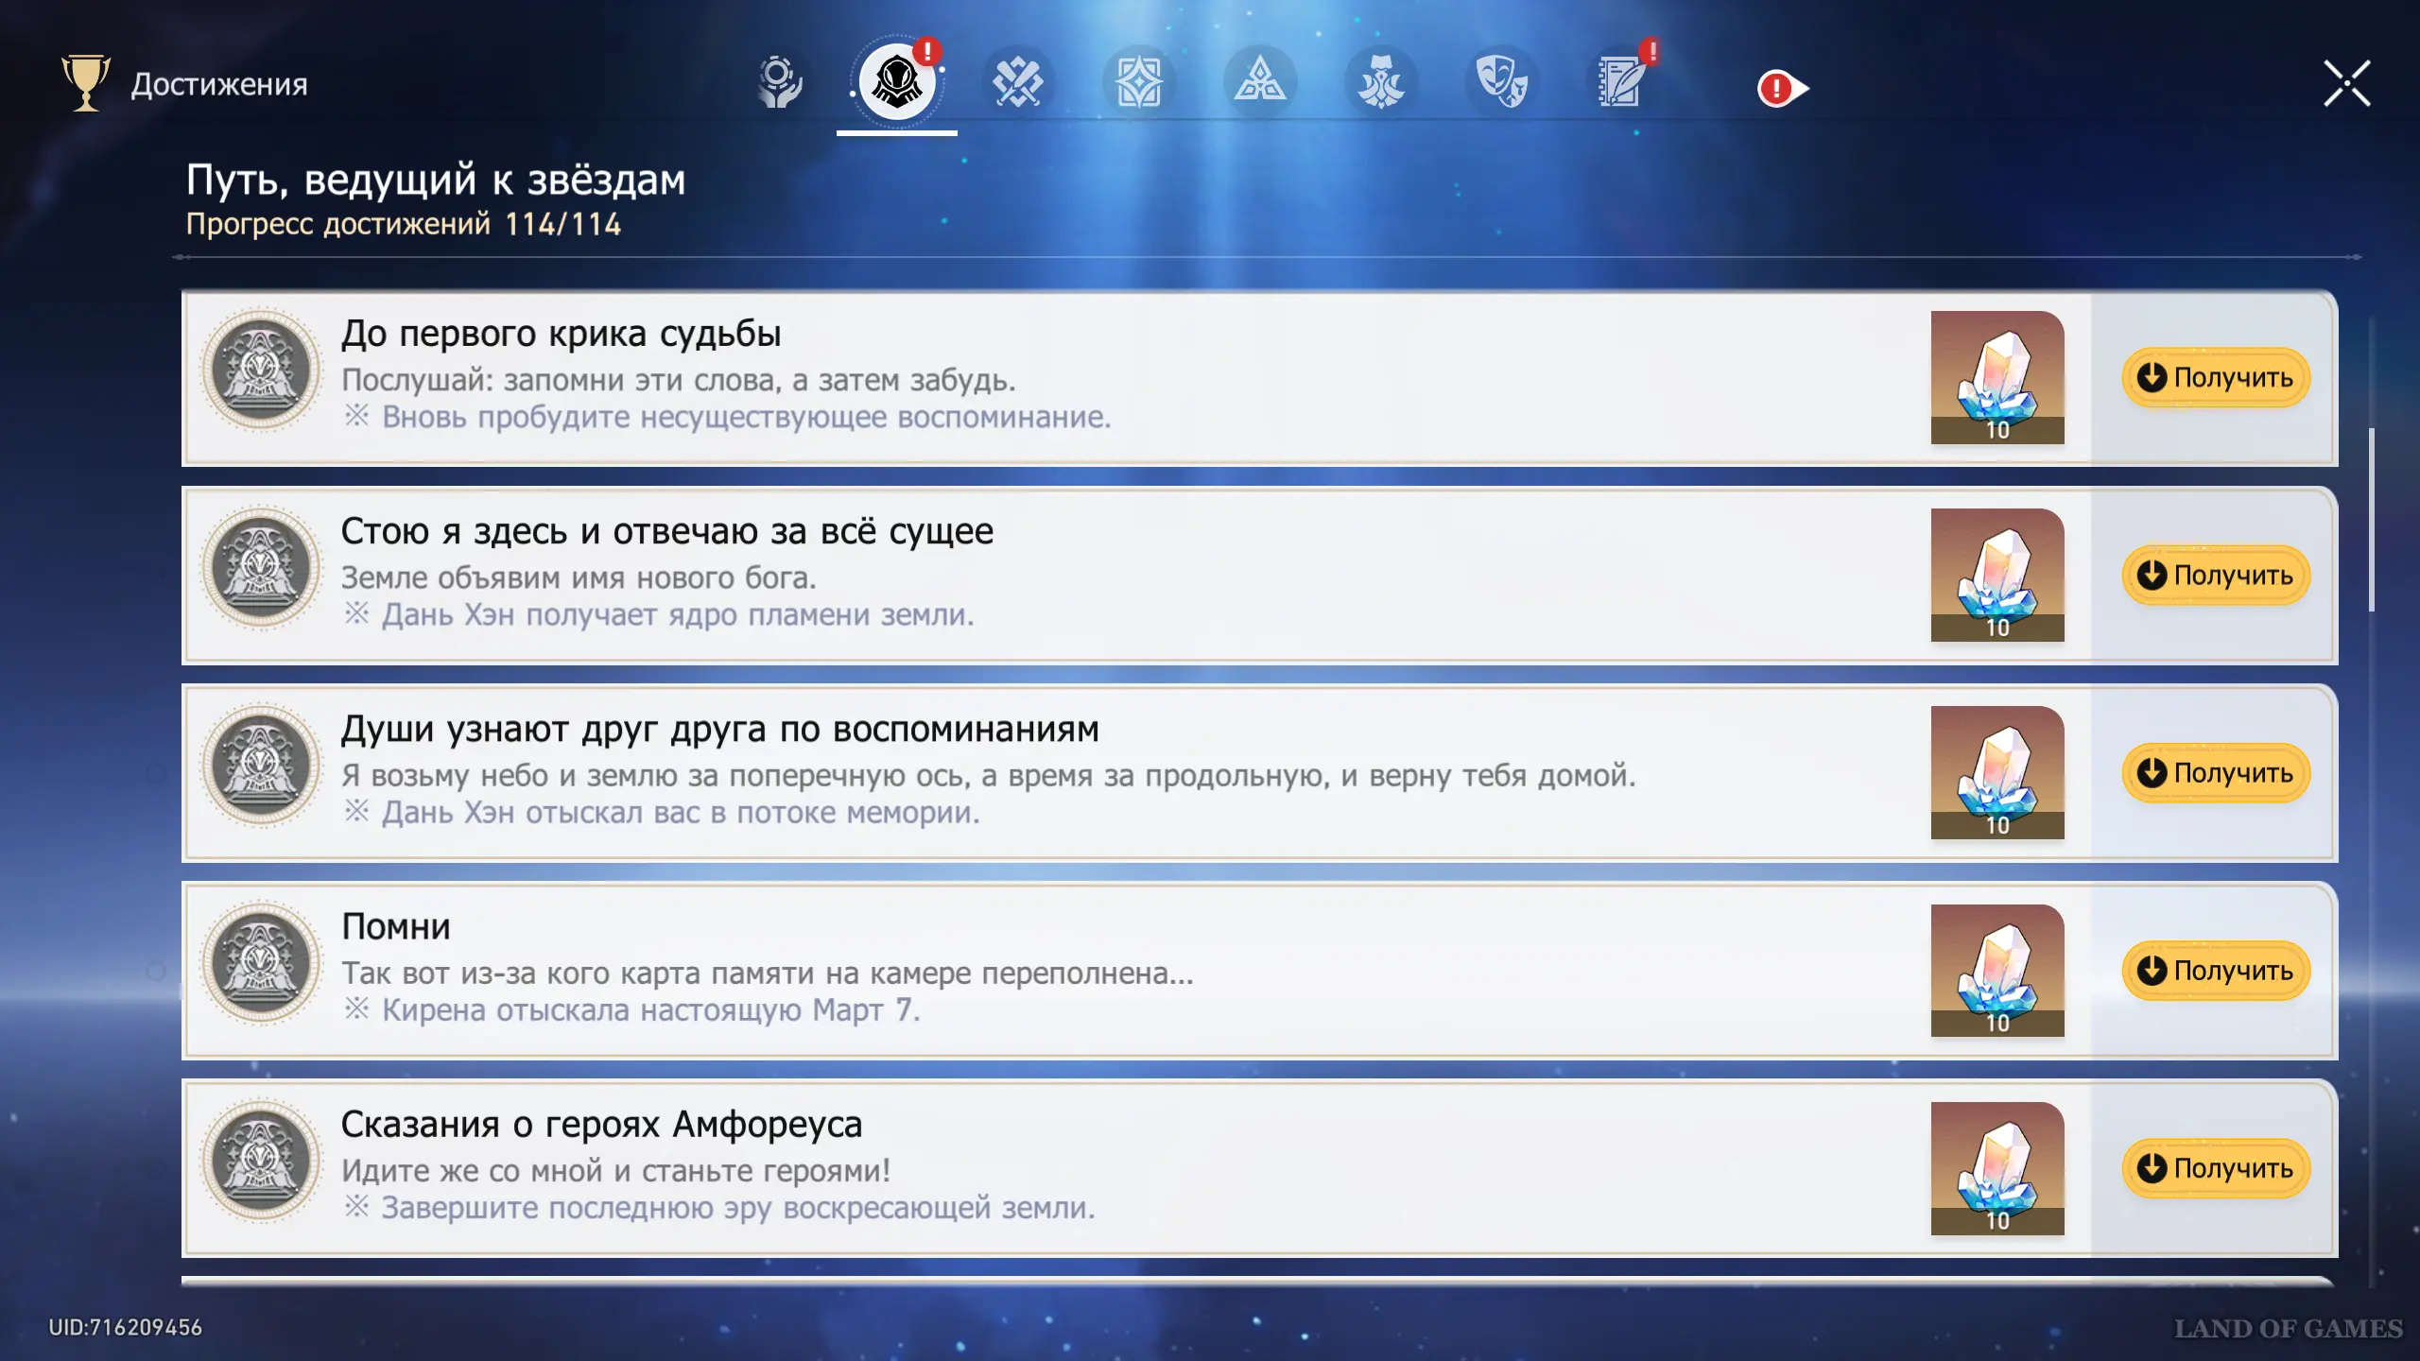Claim reward for До первого крика судьбы
Screen dimensions: 2420x1361
click(x=2215, y=377)
